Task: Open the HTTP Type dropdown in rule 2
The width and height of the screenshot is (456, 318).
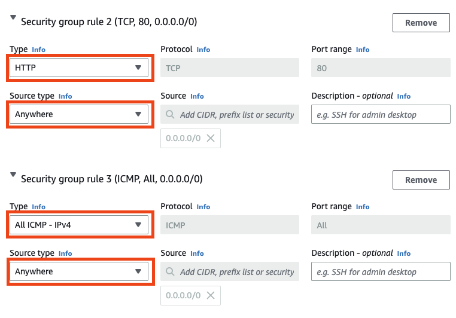Action: (x=79, y=68)
